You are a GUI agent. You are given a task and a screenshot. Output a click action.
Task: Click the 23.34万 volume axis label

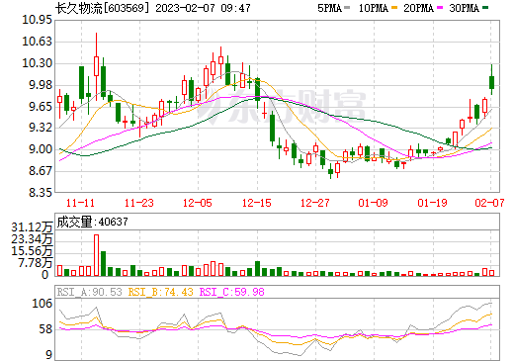pyautogui.click(x=32, y=239)
